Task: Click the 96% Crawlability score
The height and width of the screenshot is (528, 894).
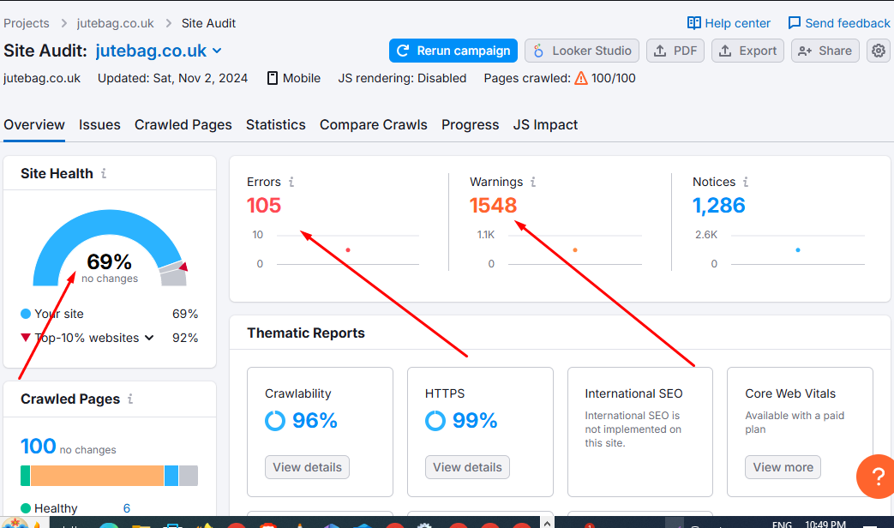Action: coord(315,421)
